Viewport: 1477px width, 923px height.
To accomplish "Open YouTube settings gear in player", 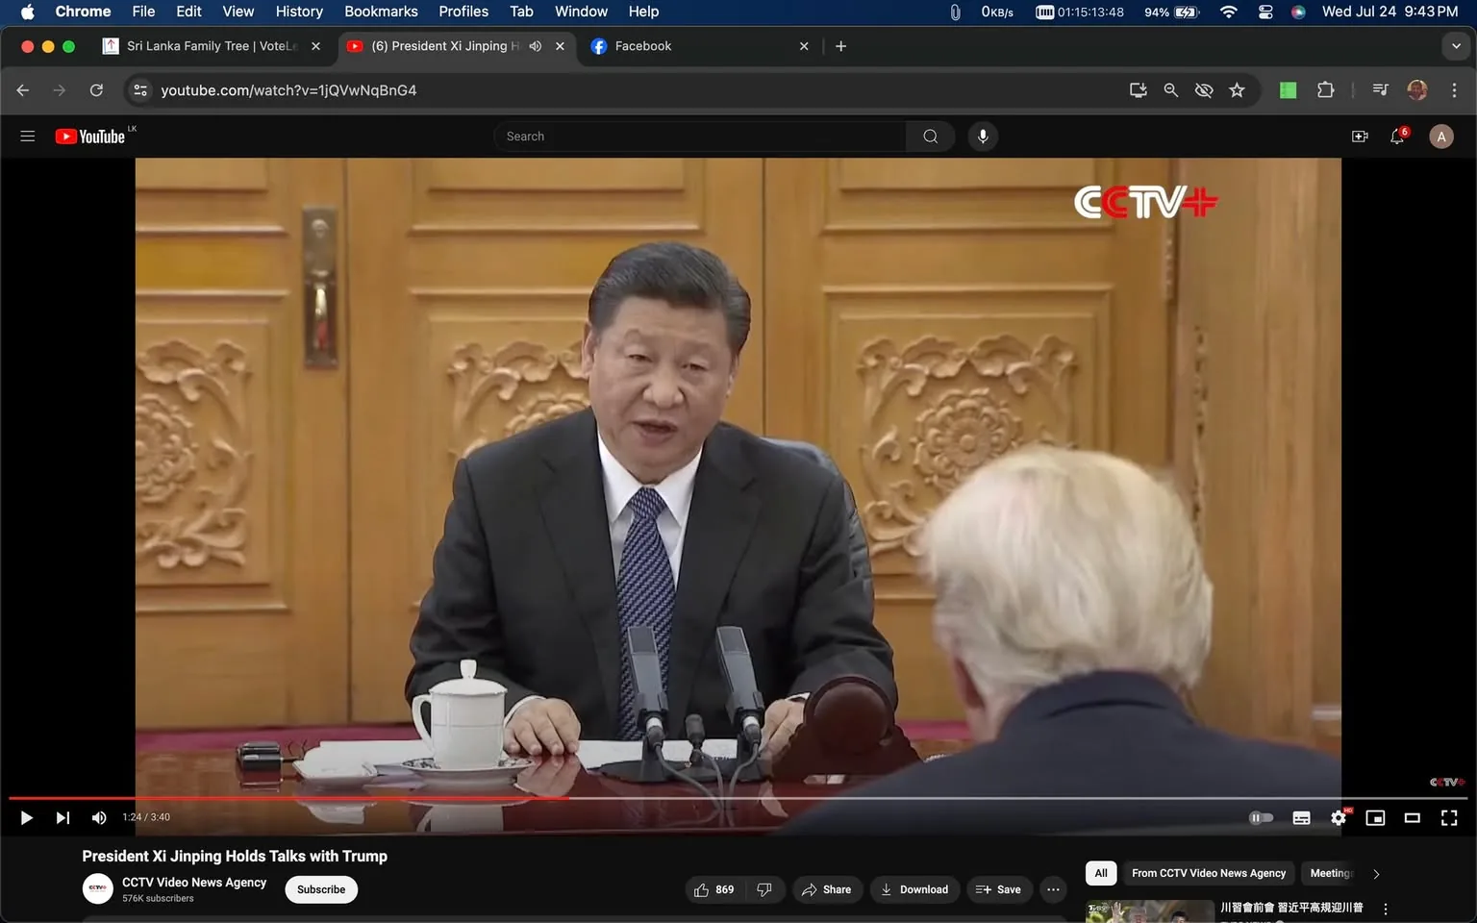I will pos(1338,817).
